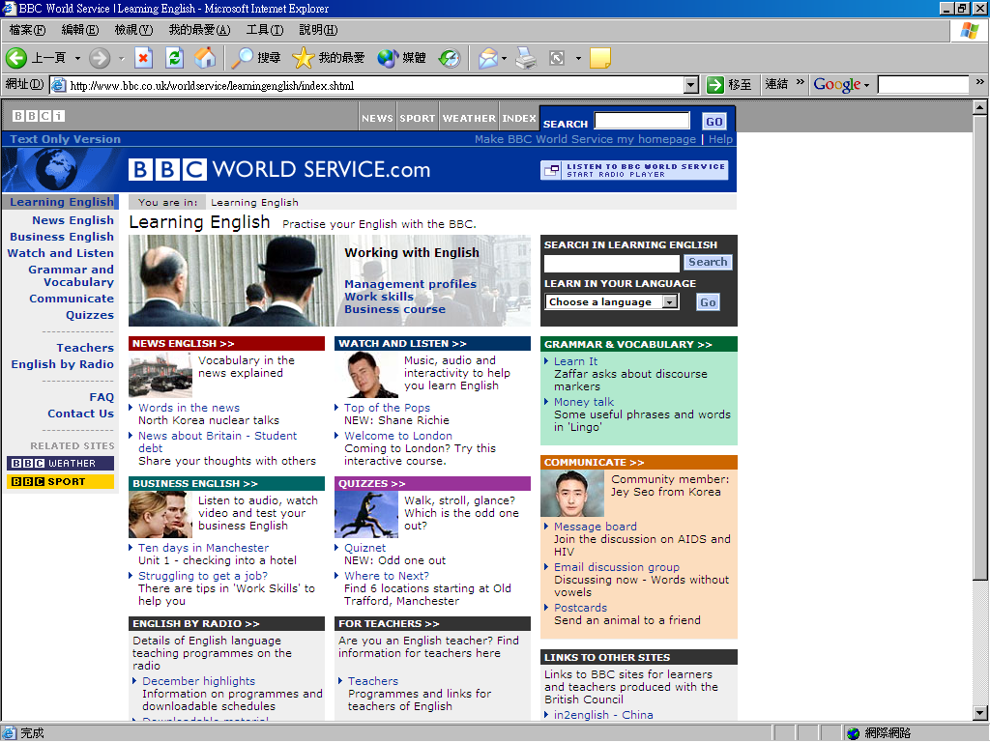Click the BBCi logo on the page

[x=39, y=116]
